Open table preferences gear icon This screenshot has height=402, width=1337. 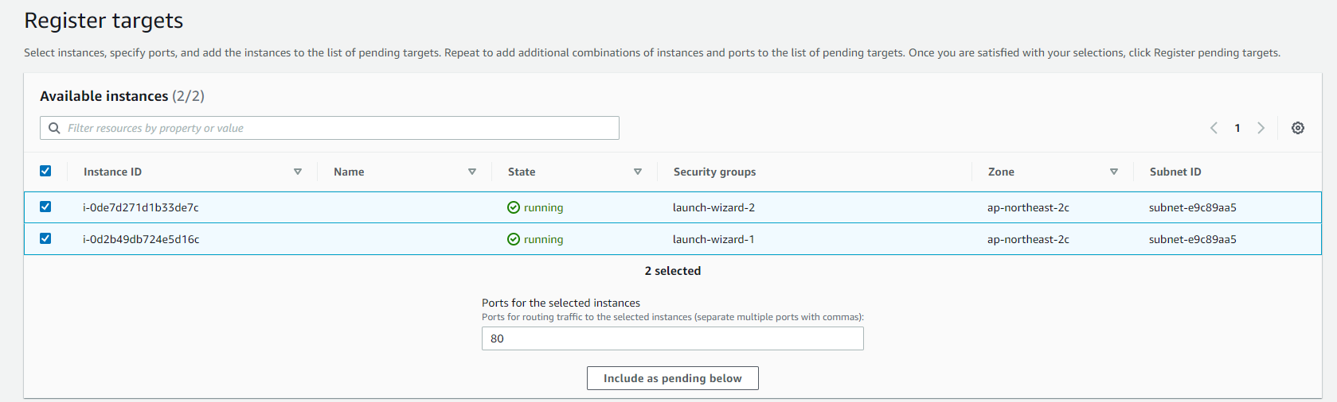click(x=1297, y=128)
